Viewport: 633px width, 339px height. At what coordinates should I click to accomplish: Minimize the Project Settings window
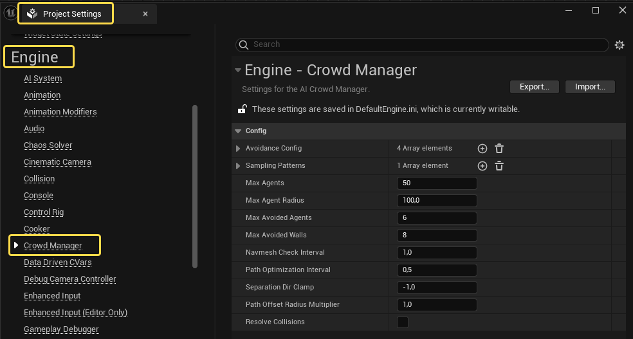click(569, 10)
